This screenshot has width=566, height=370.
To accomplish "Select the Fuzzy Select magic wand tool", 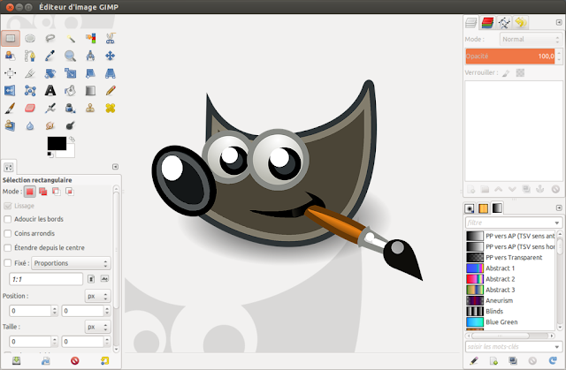I will tap(71, 38).
